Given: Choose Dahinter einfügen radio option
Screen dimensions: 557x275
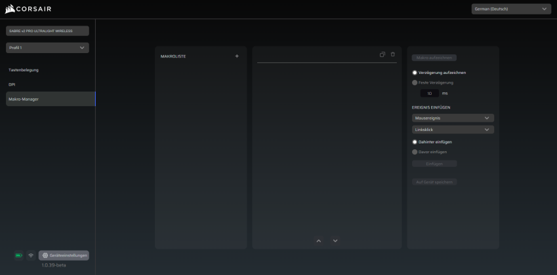Looking at the screenshot, I should coord(415,141).
